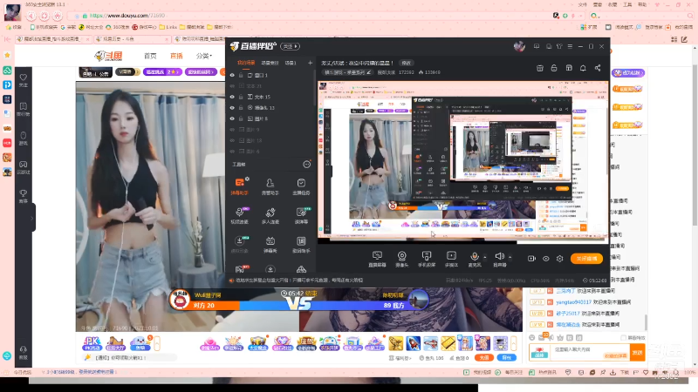Hide the 摄像头 13 source layer
Viewport: 698px width, 392px height.
click(232, 107)
